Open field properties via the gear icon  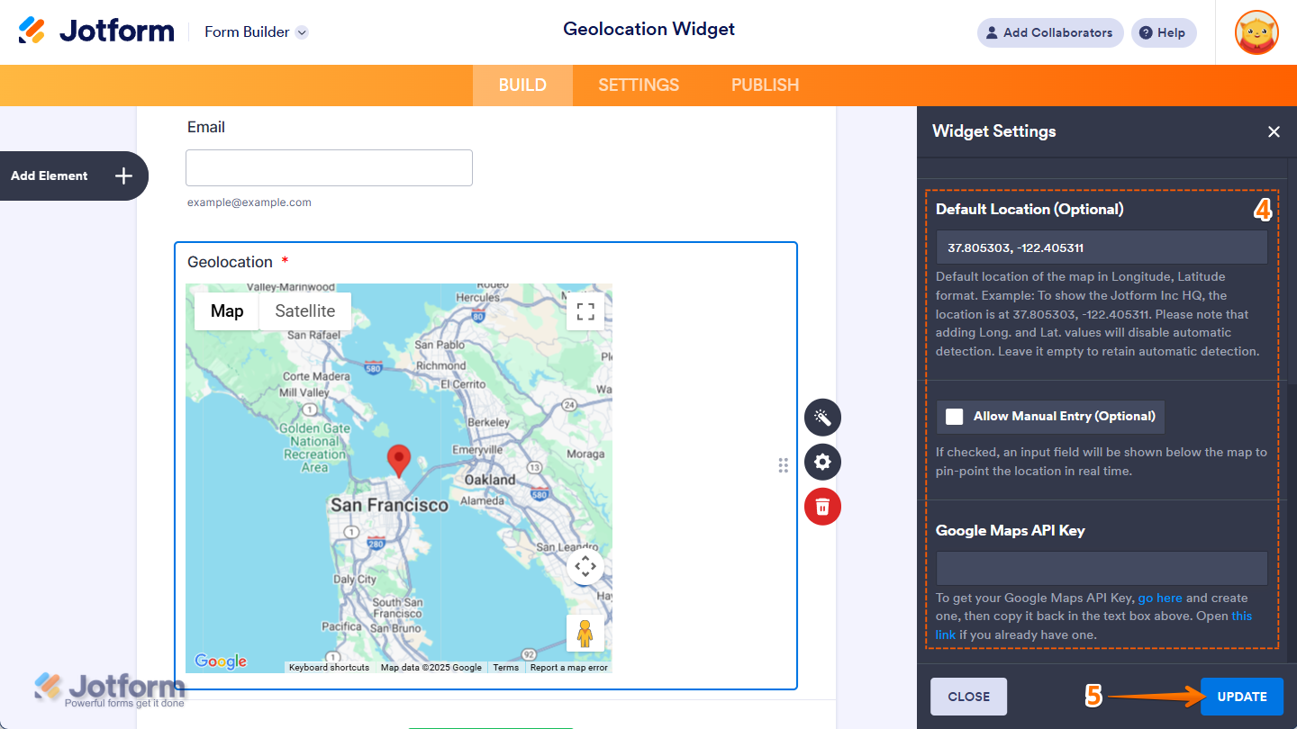tap(821, 462)
